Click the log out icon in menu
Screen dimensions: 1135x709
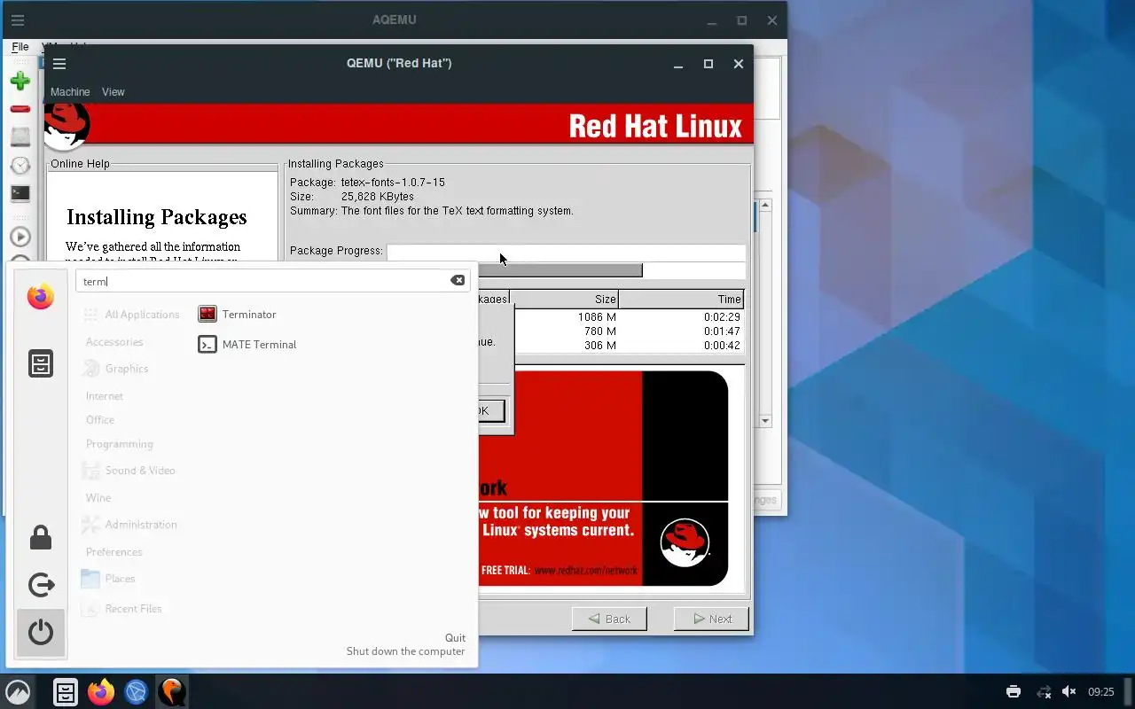(x=41, y=585)
